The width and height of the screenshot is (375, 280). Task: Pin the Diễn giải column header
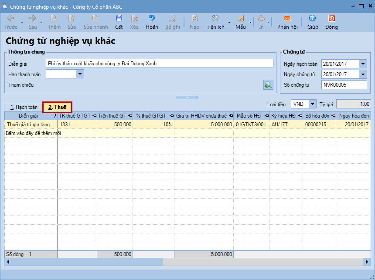tap(55, 116)
